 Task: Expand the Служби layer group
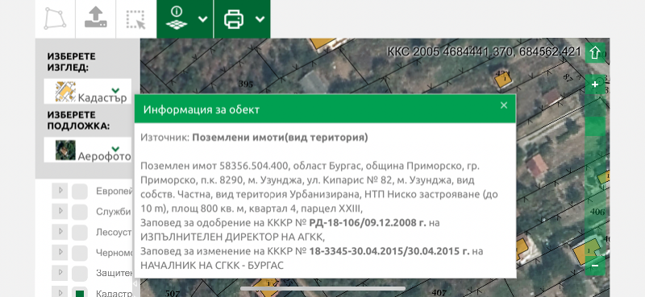point(60,211)
